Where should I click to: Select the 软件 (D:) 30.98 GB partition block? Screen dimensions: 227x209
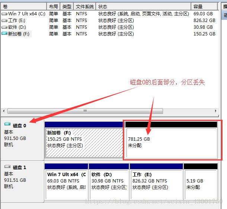[109, 181]
